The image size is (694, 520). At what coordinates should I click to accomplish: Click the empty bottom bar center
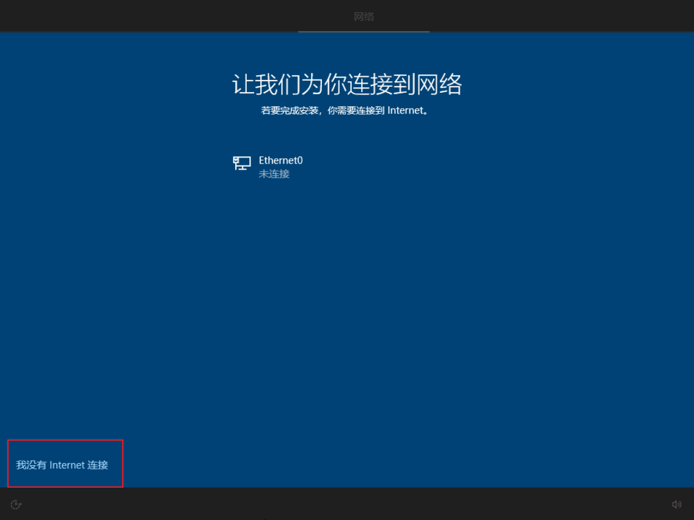(x=347, y=504)
